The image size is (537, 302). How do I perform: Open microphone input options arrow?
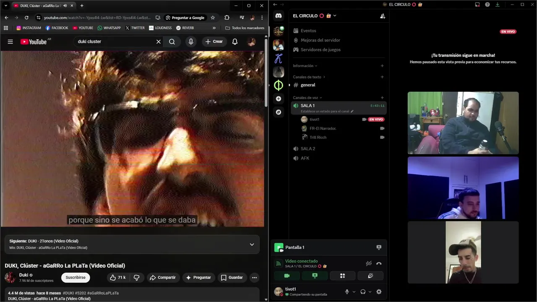(354, 292)
